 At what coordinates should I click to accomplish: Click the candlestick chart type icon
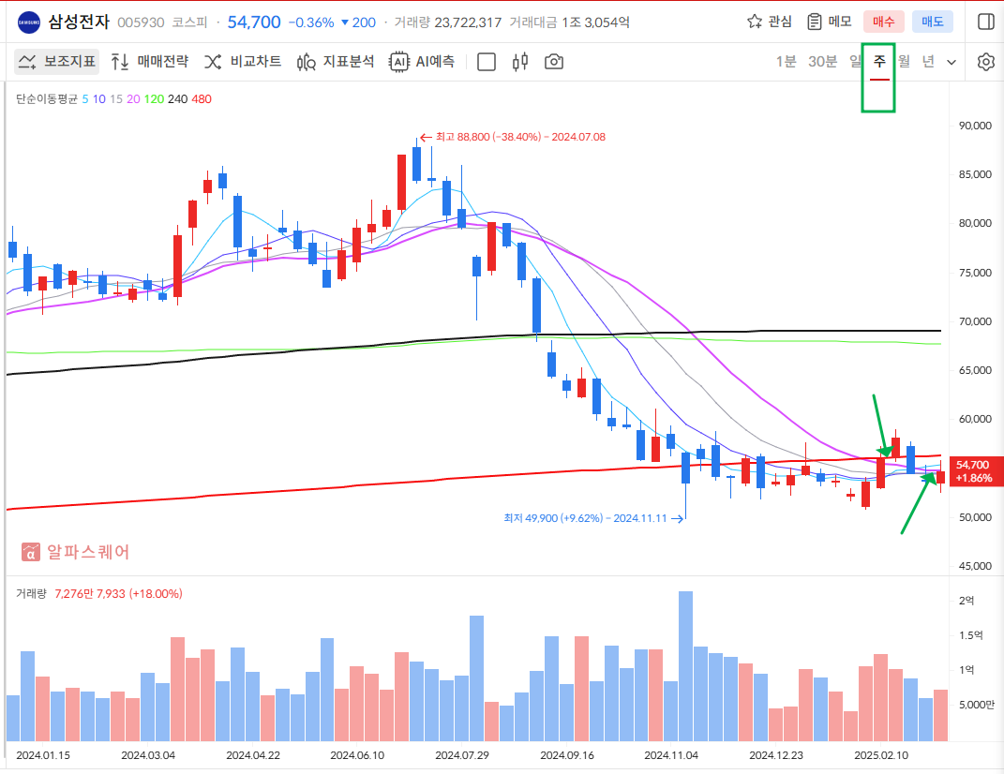520,62
